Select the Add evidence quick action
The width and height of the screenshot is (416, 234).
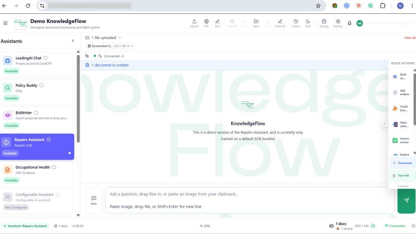point(401,92)
